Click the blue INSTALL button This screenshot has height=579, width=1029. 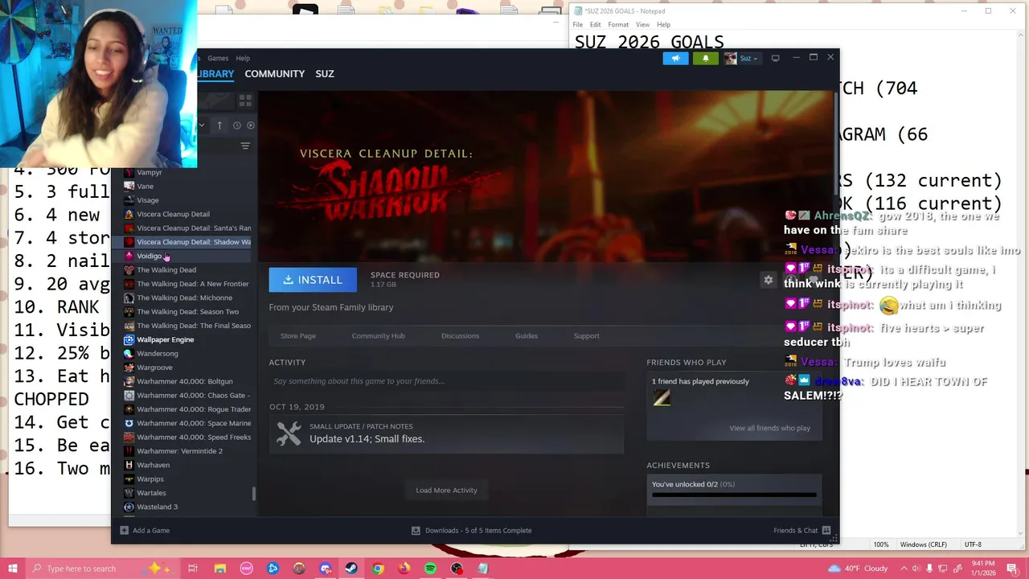coord(313,280)
